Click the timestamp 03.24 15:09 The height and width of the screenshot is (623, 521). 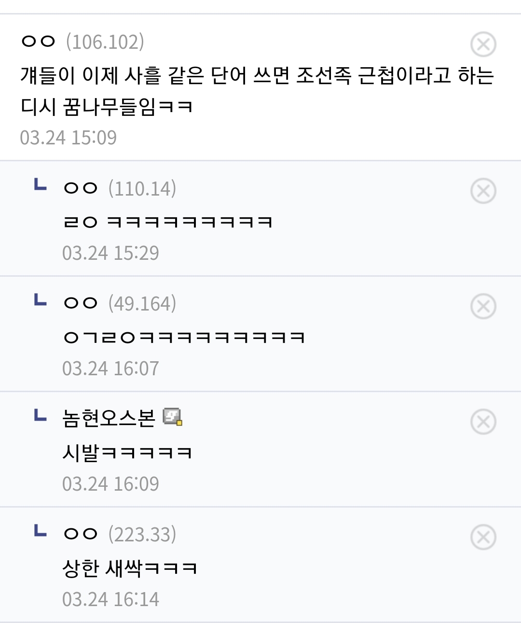pyautogui.click(x=69, y=138)
